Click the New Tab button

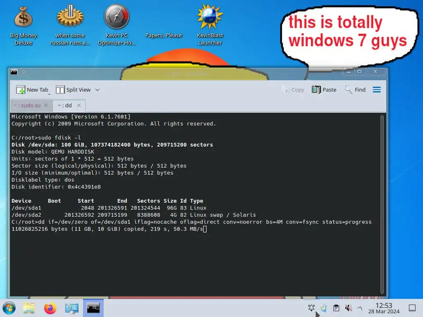(x=32, y=90)
